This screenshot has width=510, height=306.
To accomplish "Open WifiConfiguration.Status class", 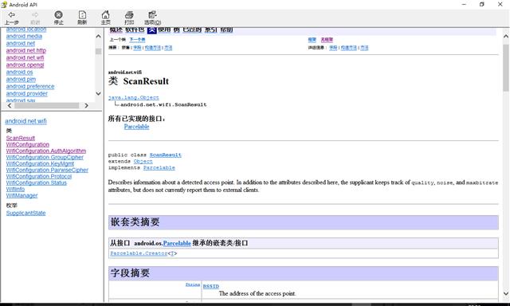I will coord(37,182).
